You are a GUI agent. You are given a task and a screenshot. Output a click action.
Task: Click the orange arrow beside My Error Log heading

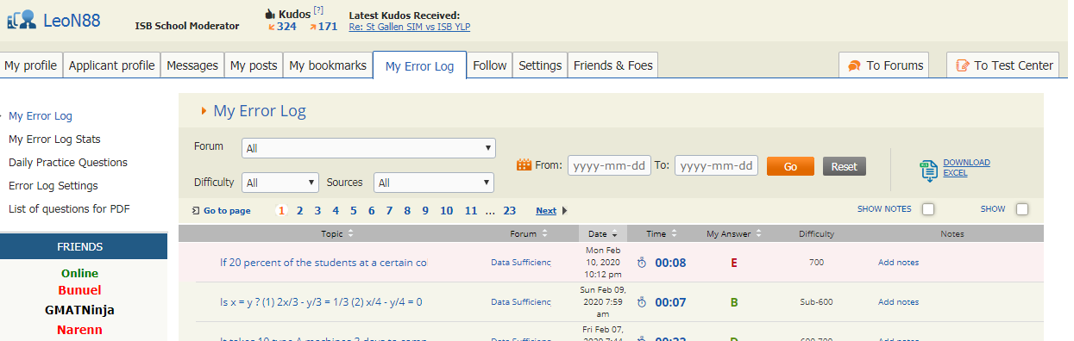tap(204, 111)
